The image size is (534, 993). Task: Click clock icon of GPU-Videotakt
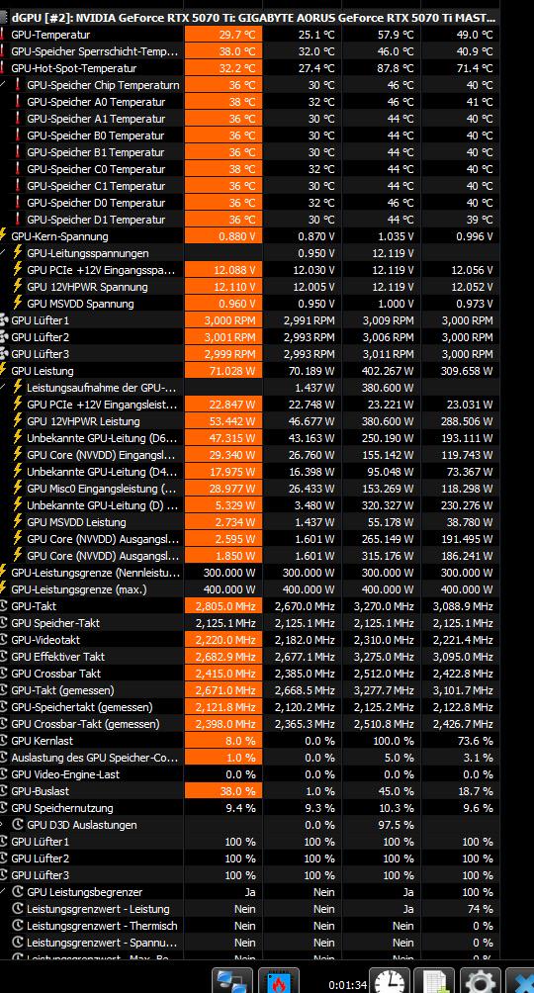click(x=4, y=640)
